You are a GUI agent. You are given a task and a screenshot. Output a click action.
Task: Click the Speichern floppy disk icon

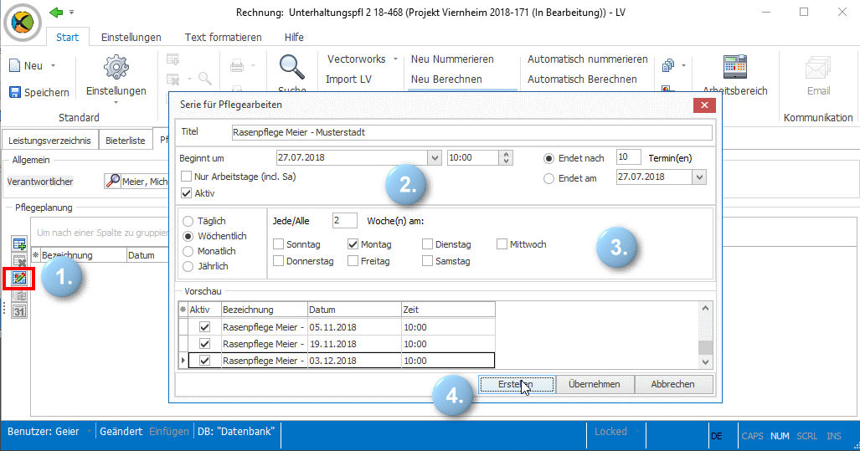[x=15, y=92]
